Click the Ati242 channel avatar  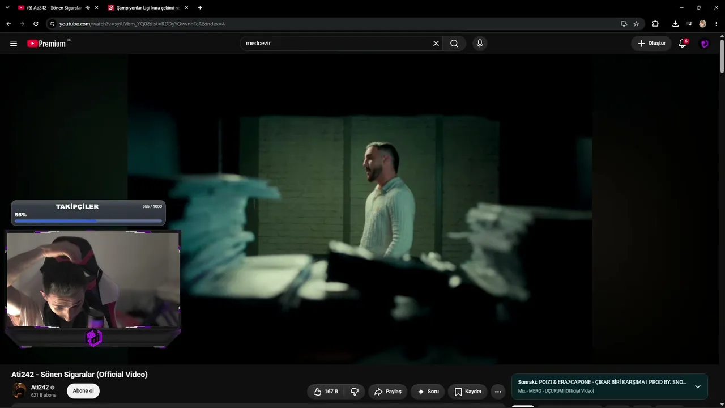coord(19,390)
